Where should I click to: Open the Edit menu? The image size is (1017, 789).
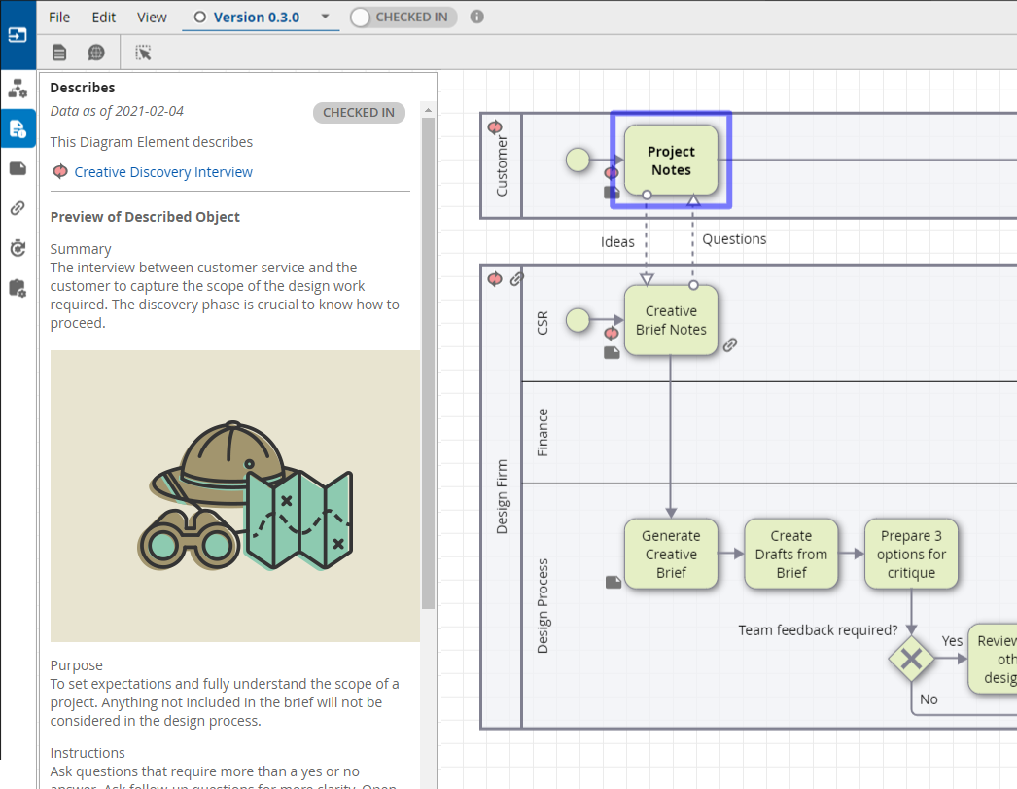[x=104, y=18]
